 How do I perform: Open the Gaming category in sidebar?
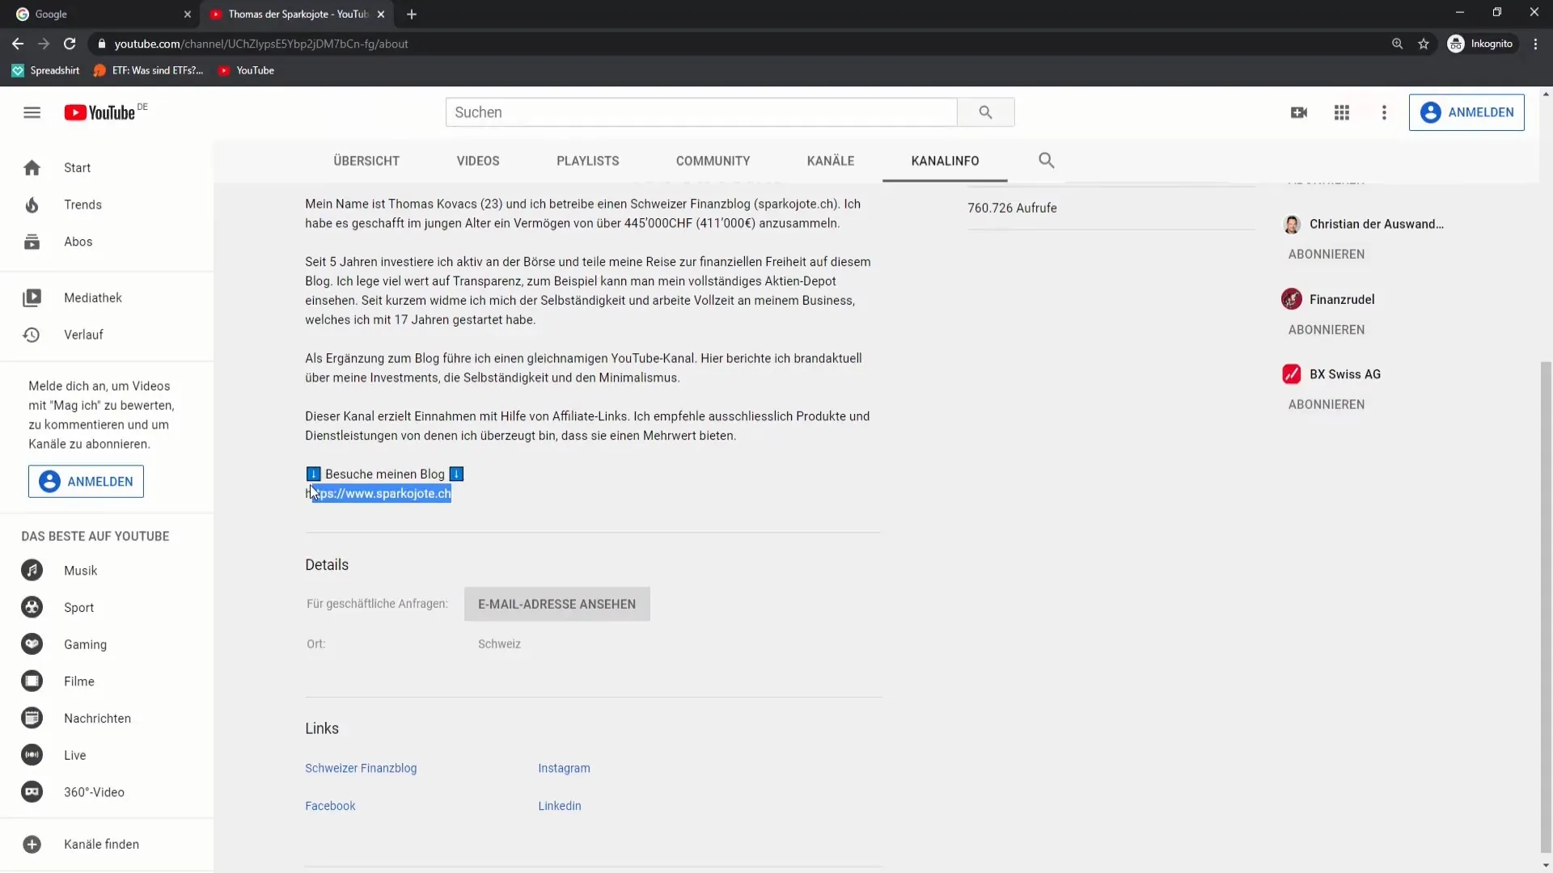tap(85, 644)
